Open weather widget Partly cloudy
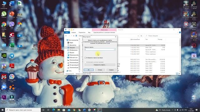The height and width of the screenshot is (112, 200). 163,110
